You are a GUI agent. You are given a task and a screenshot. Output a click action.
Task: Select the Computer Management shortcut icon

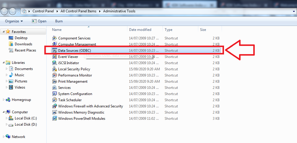coord(55,44)
